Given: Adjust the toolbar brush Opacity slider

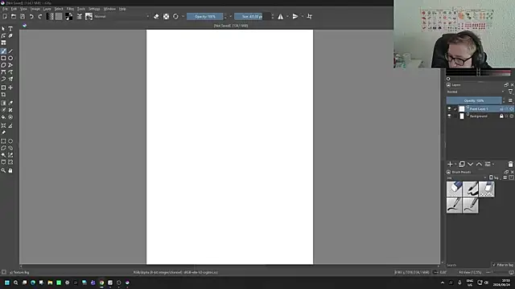Looking at the screenshot, I should [205, 16].
